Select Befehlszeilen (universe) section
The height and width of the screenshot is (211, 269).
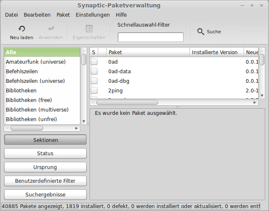tap(42, 81)
